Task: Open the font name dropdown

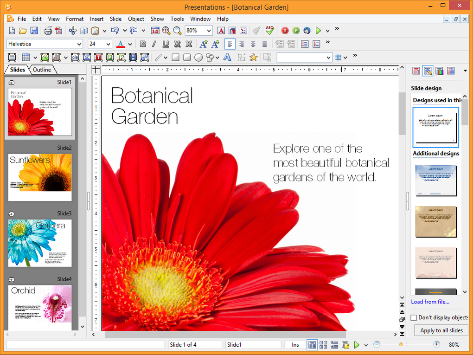Action: pyautogui.click(x=79, y=44)
